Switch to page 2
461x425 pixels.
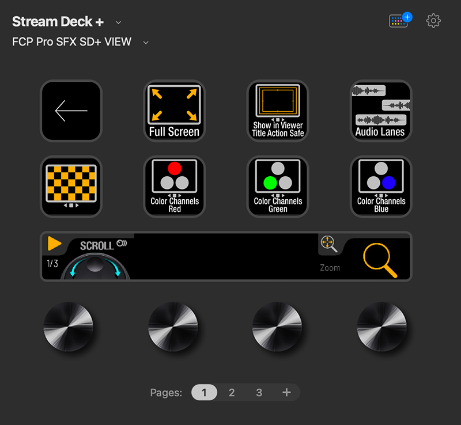coord(232,392)
